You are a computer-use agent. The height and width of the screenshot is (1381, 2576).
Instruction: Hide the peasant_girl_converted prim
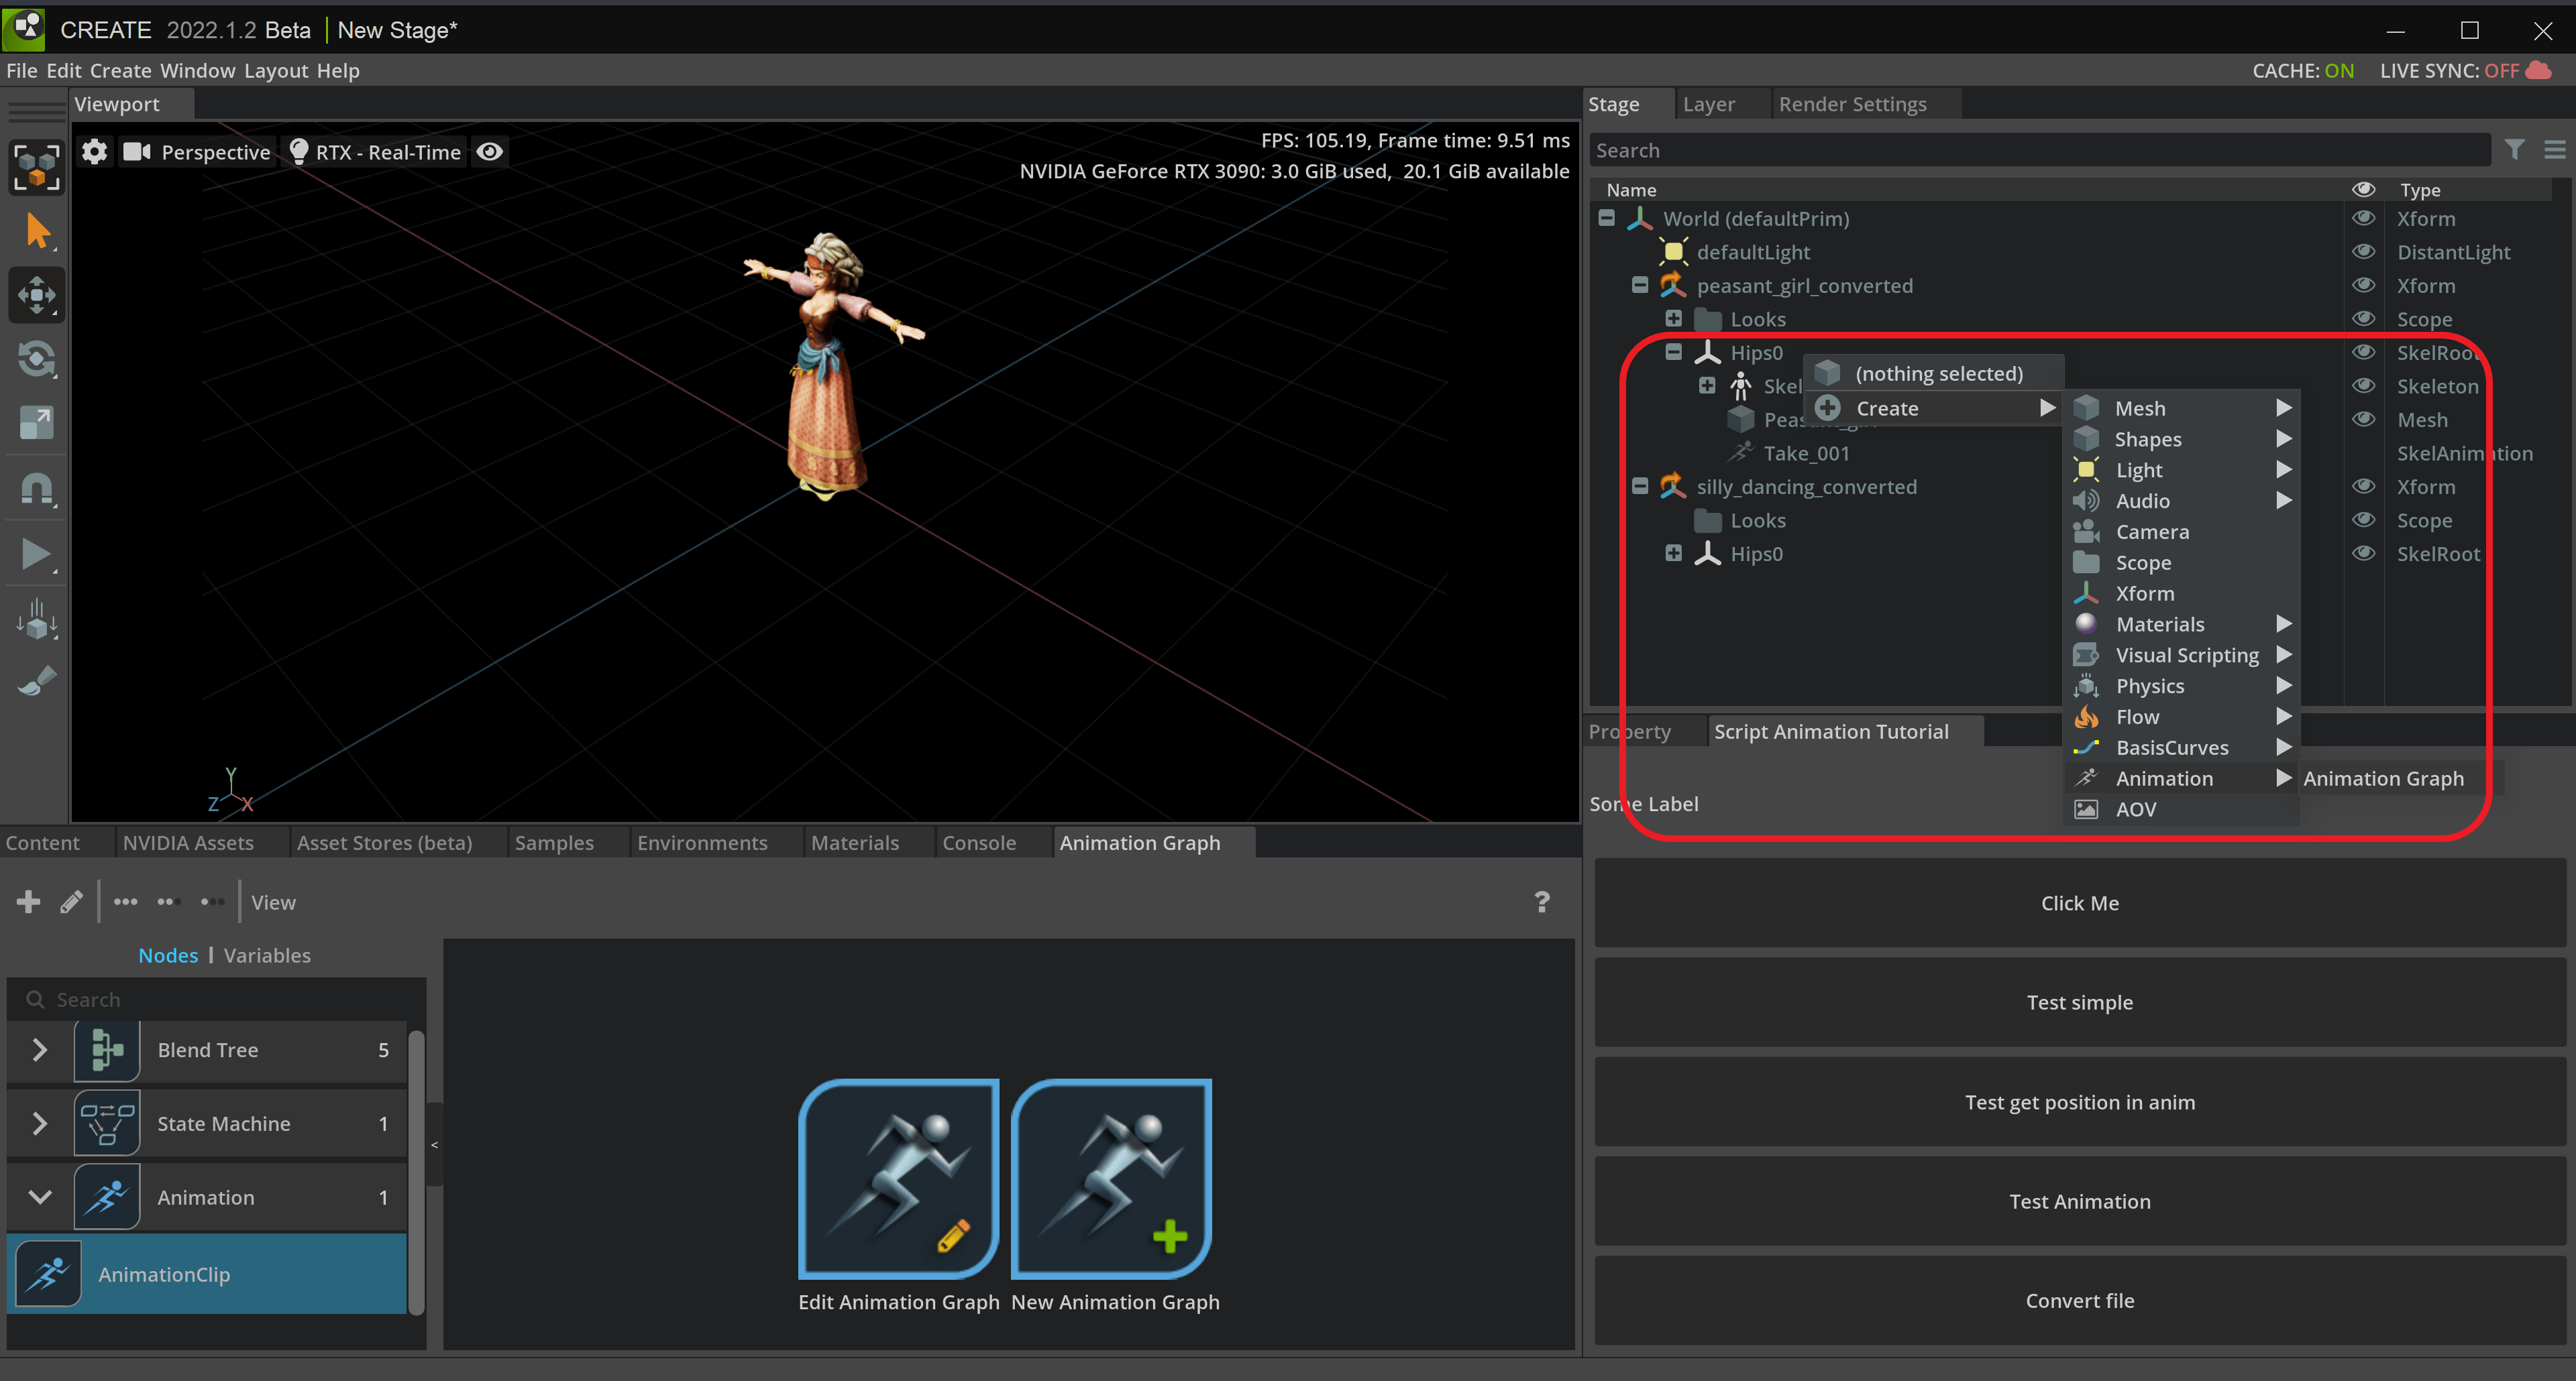[2363, 286]
